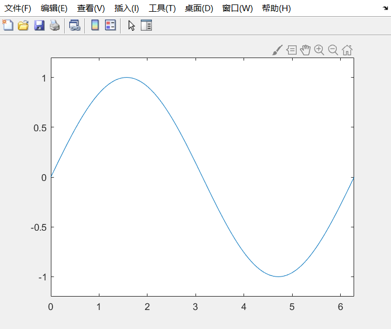Viewport: 391px width, 329px height.
Task: Open the 查看(V) menu
Action: [90, 8]
